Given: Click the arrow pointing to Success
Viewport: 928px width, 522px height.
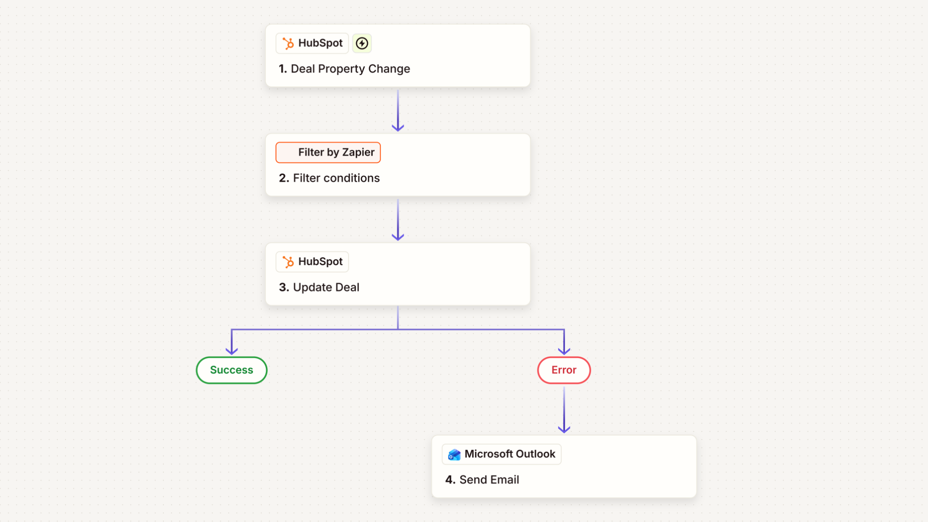Looking at the screenshot, I should 232,343.
